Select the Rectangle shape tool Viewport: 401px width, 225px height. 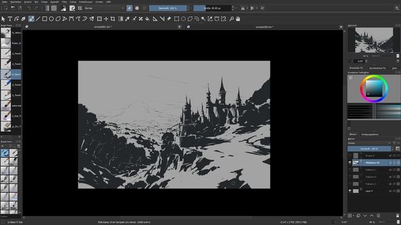(44, 19)
